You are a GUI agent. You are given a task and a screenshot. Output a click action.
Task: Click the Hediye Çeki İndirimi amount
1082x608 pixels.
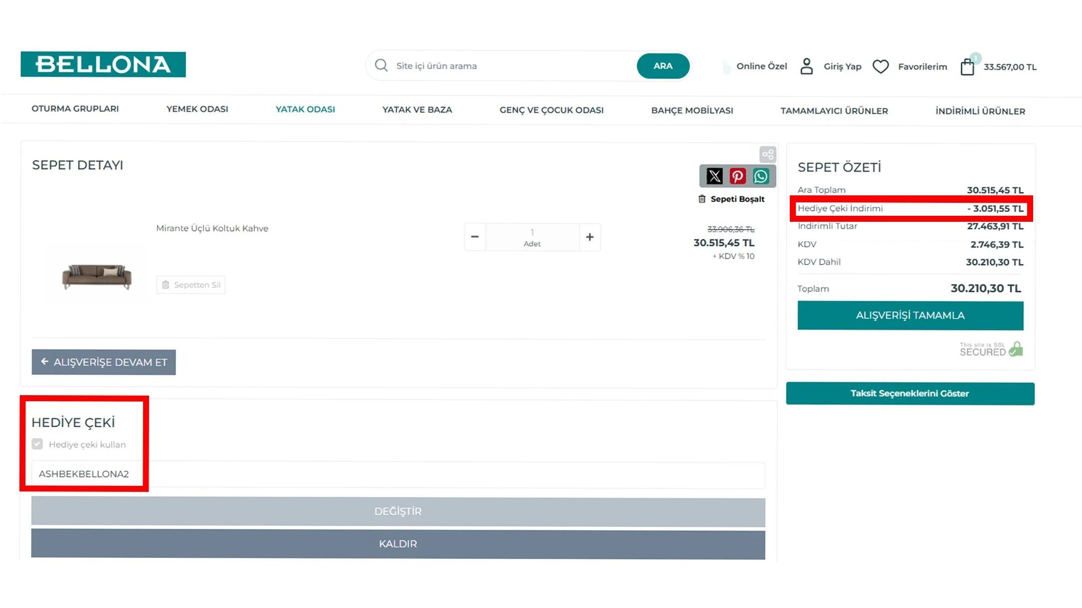pos(995,208)
